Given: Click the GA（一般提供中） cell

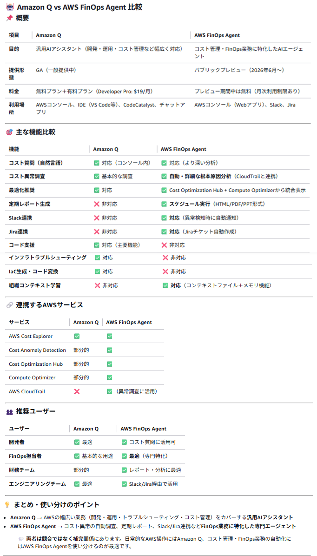Looking at the screenshot, I should (x=56, y=70).
